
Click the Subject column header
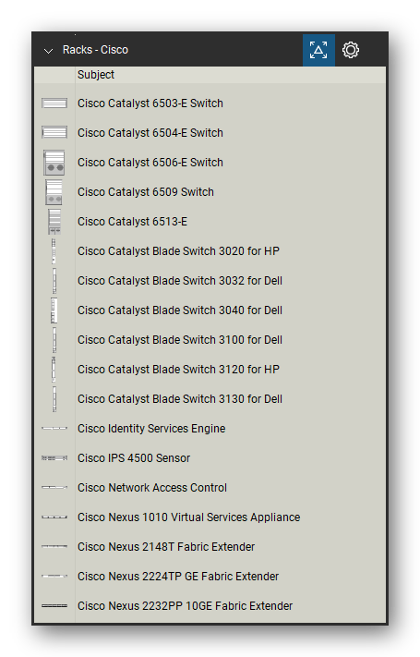coord(96,75)
